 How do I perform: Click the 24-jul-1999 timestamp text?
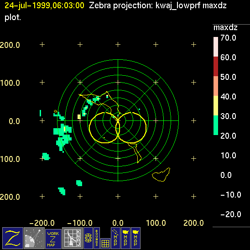pos(44,5)
